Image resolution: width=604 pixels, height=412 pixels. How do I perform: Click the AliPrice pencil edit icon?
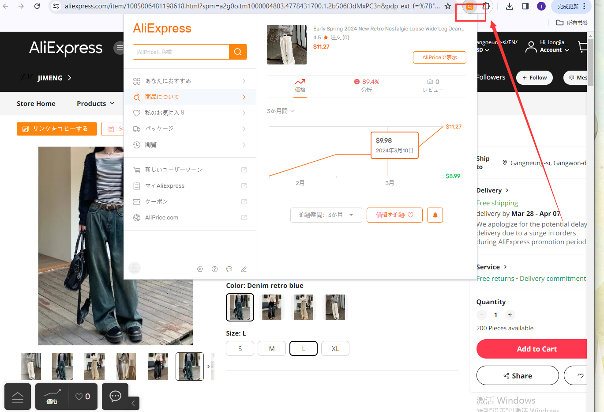click(244, 269)
